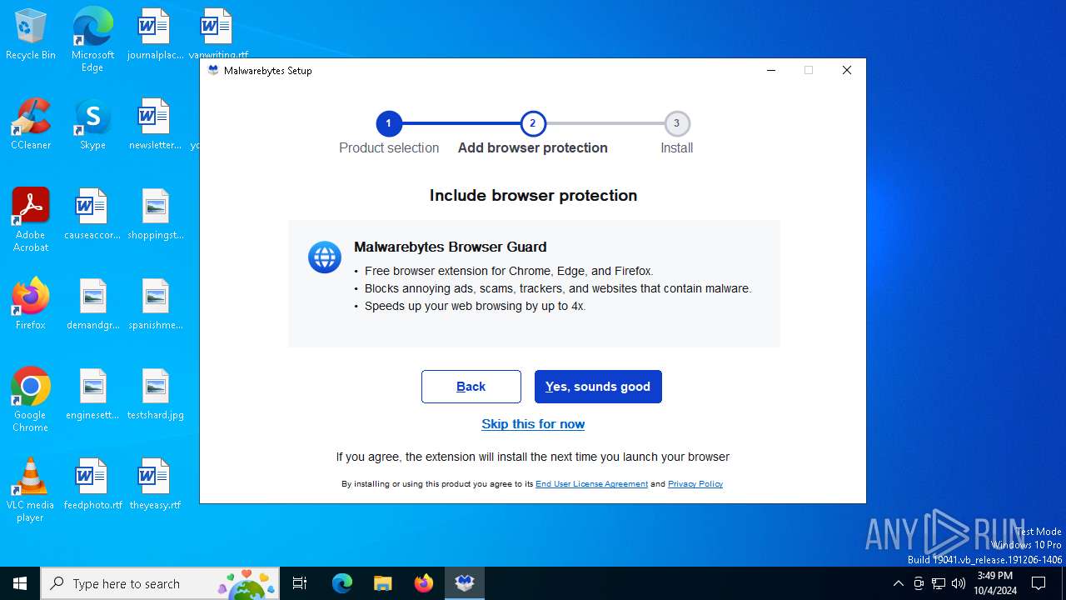Select the Firefox desktop shortcut
The image size is (1066, 600).
tap(31, 304)
